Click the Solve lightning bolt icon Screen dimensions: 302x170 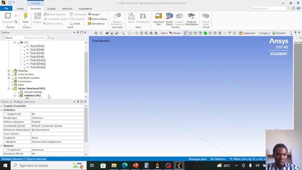[x=25, y=16]
